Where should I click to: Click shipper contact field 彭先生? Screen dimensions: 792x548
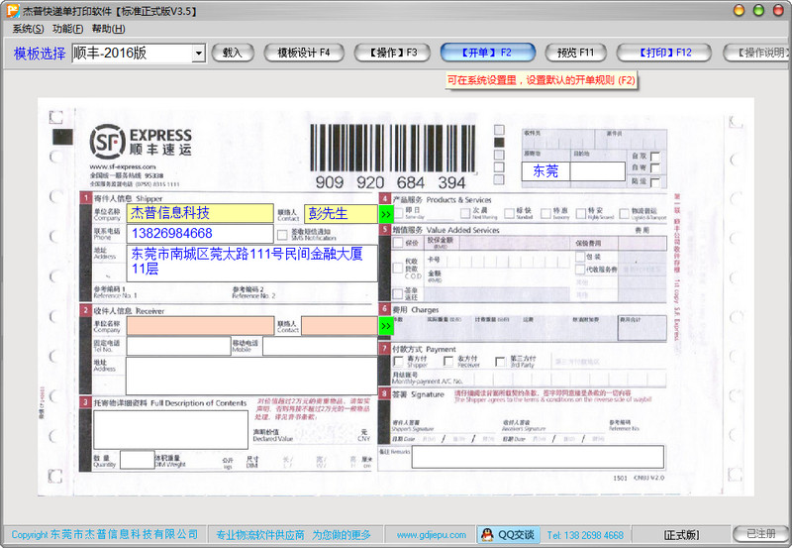tap(341, 213)
